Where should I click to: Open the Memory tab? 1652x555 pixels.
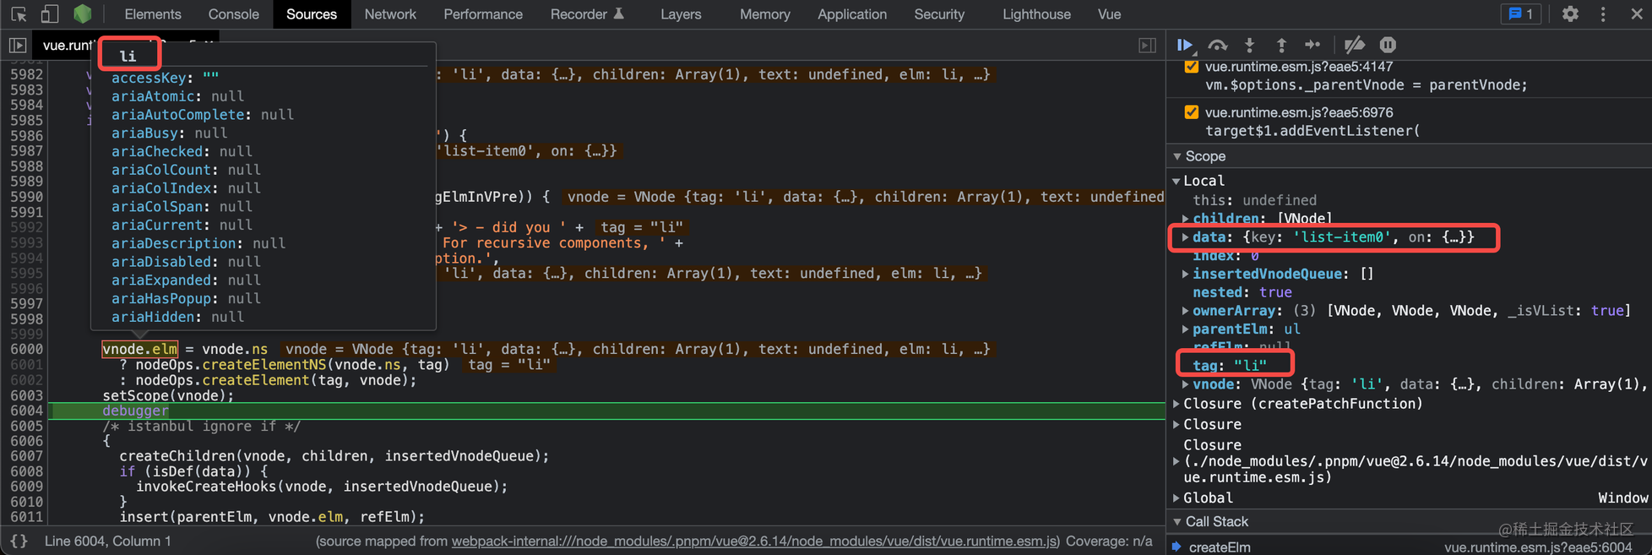765,14
